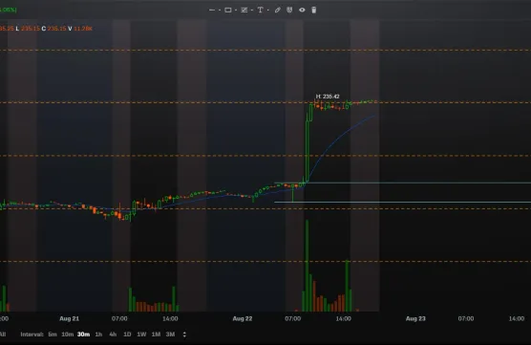Toggle drawings visibility with eye icon
531x345 pixels.
click(302, 11)
